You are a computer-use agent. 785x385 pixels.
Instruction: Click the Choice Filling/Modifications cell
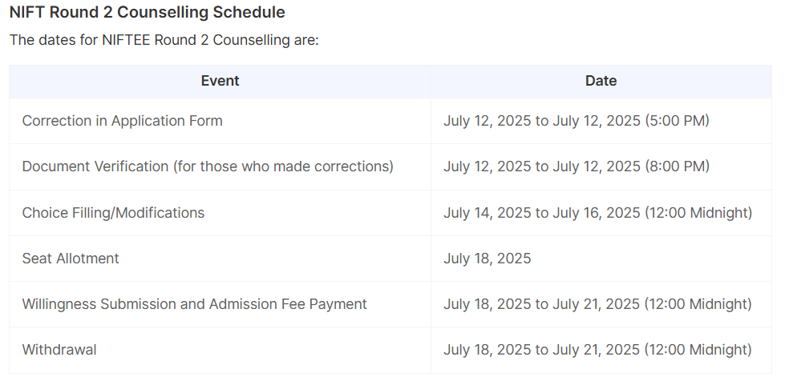tap(220, 212)
